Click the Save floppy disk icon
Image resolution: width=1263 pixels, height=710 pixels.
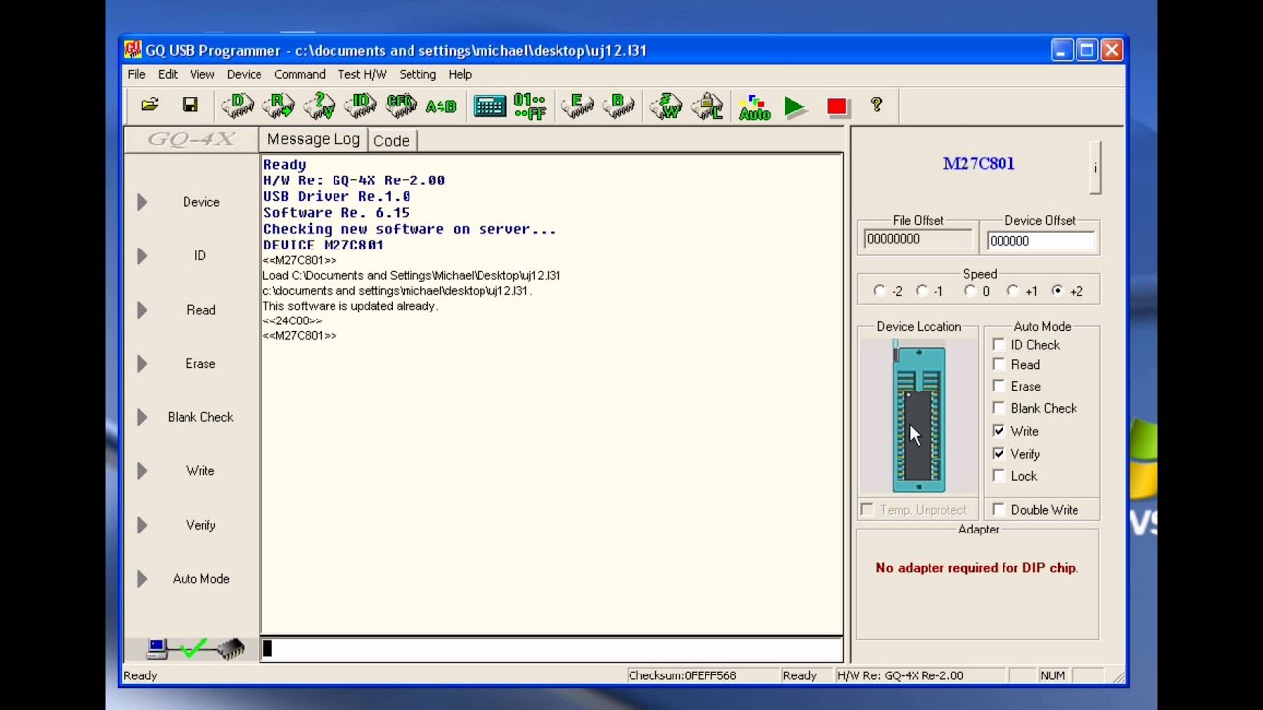click(190, 106)
